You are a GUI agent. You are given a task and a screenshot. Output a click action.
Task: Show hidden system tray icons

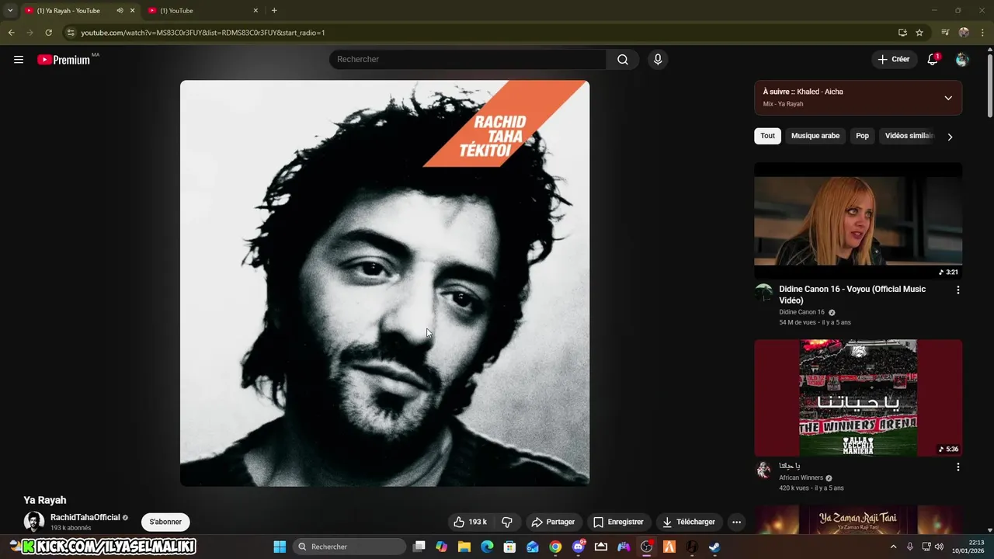click(x=893, y=547)
